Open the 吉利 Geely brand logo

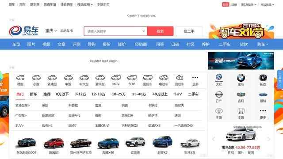241,95
